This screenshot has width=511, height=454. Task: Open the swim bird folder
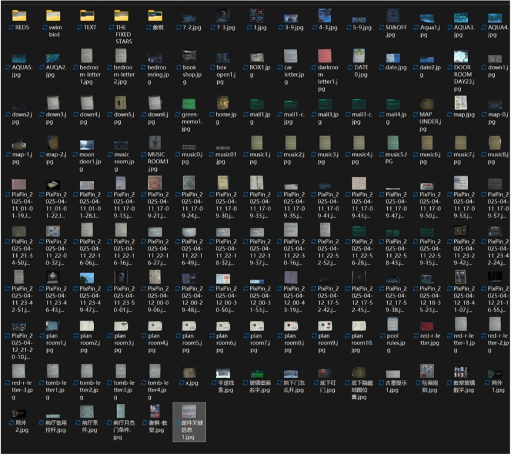[x=53, y=24]
